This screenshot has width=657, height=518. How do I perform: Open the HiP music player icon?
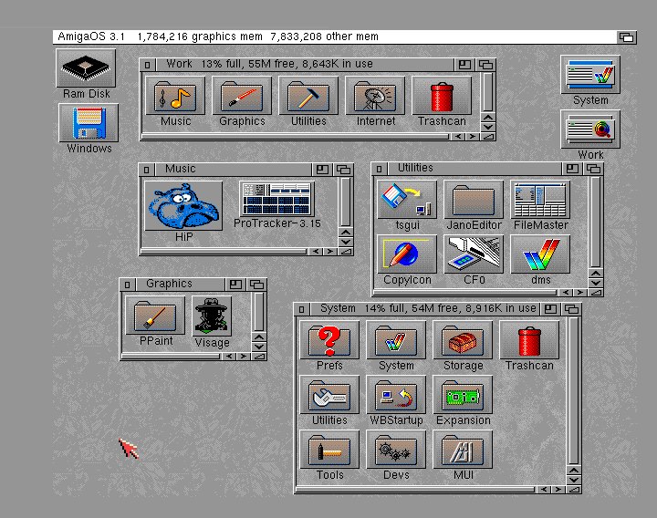pos(183,206)
